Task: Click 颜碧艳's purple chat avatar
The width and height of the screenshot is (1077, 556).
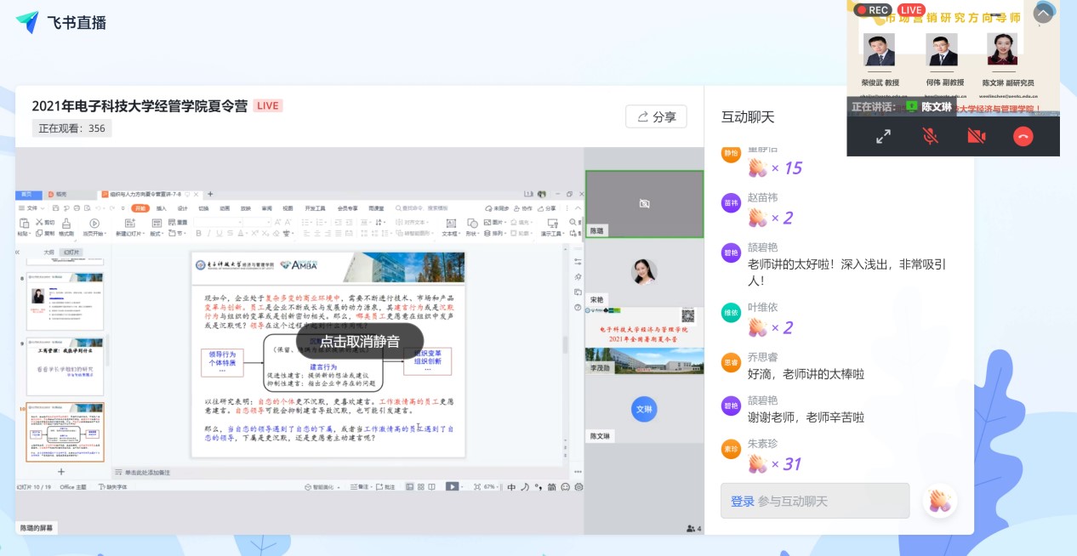Action: tap(731, 252)
